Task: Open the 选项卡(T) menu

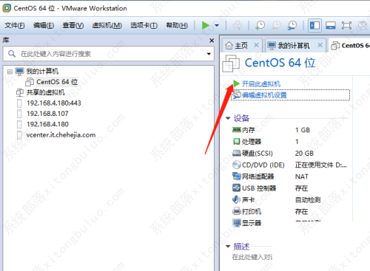Action: [x=144, y=25]
